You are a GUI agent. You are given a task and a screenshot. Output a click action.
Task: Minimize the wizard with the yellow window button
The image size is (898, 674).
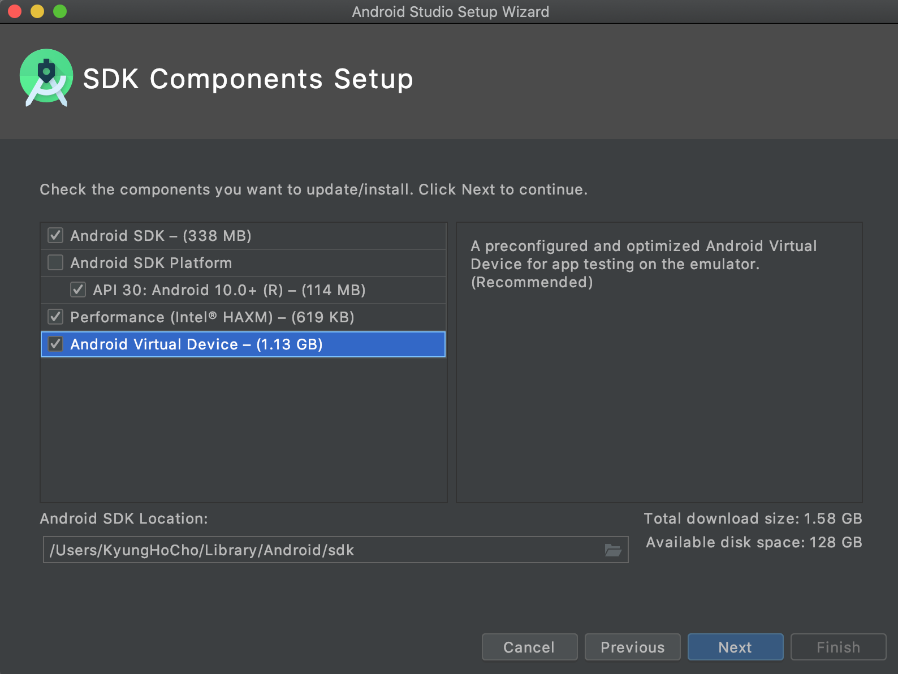click(x=37, y=11)
